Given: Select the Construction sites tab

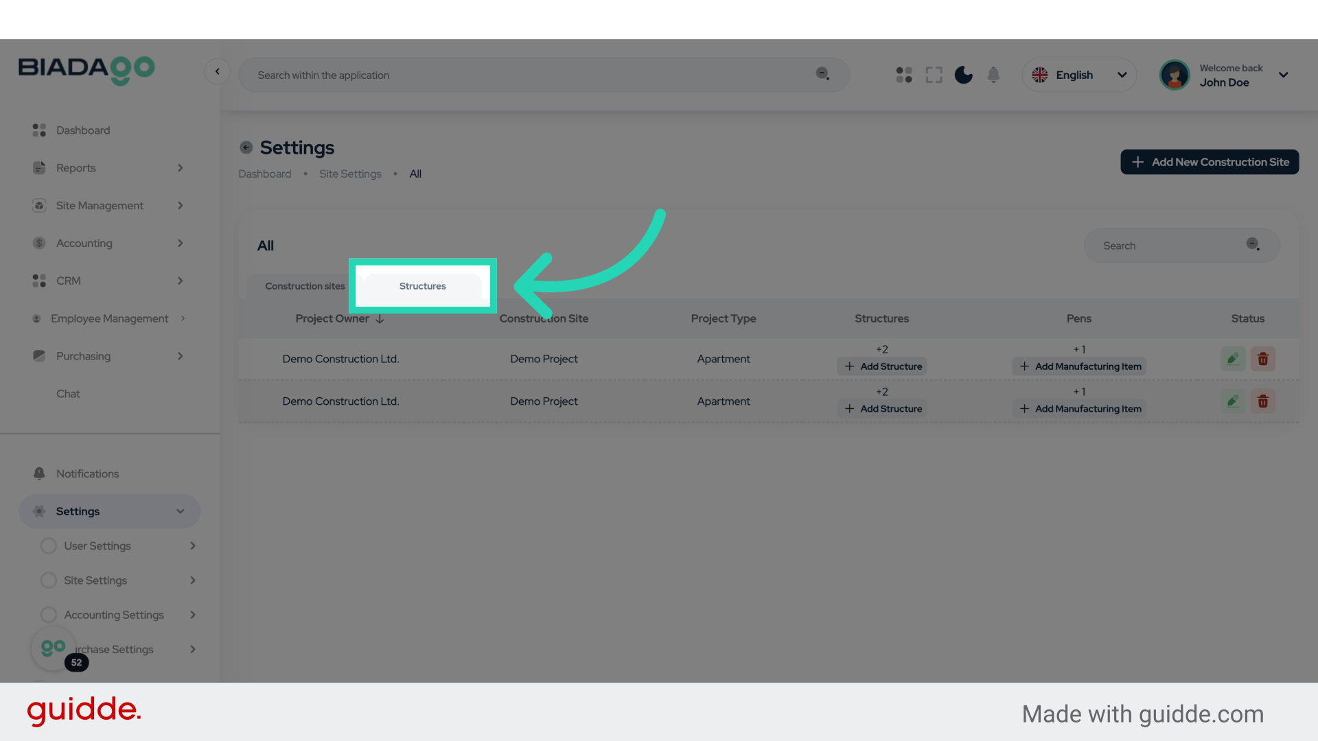Looking at the screenshot, I should click(305, 286).
